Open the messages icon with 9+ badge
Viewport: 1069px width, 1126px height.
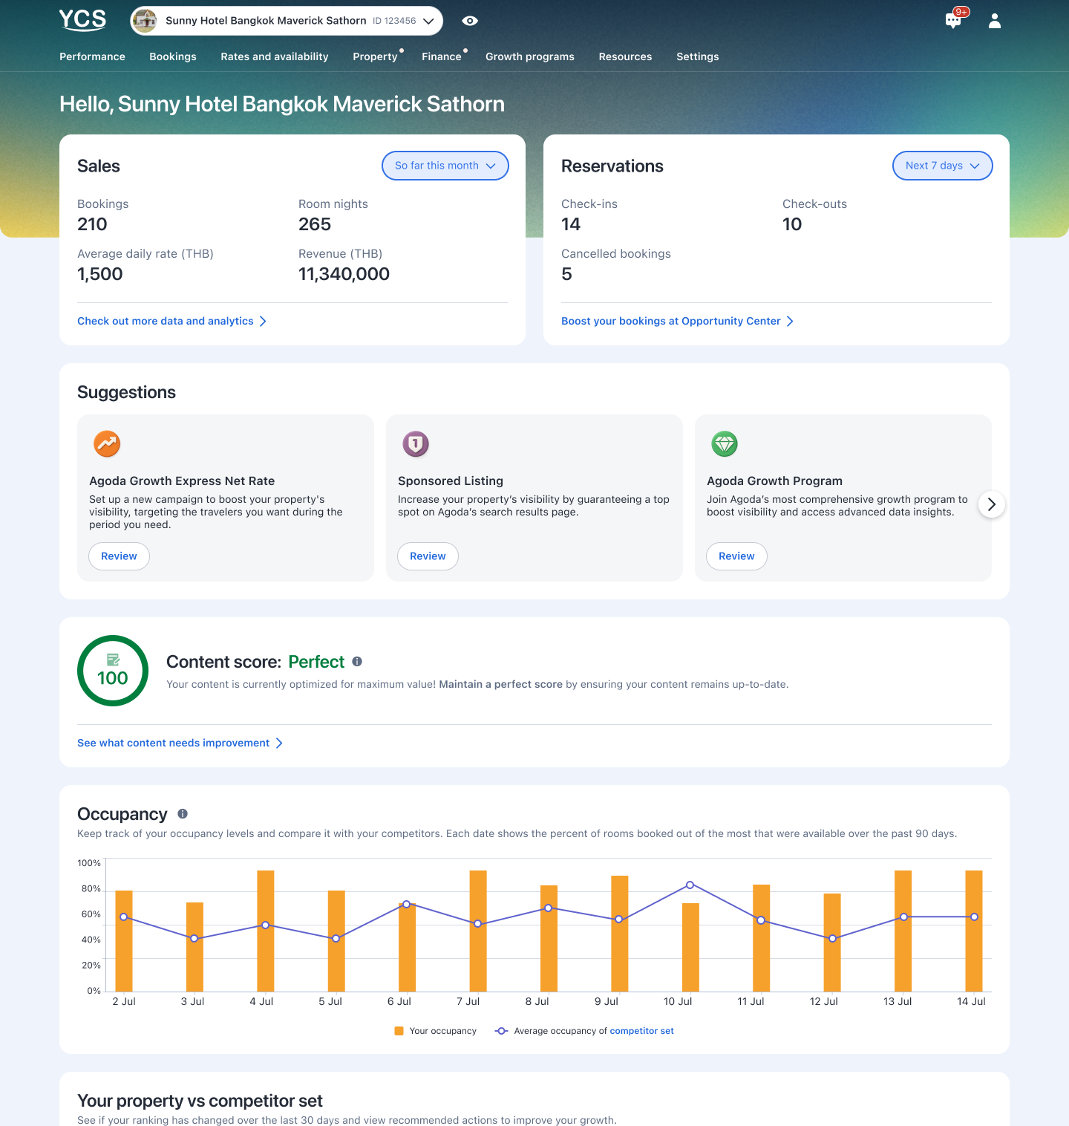pos(953,20)
